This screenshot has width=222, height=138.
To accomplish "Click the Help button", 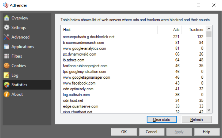I will click(x=206, y=132).
